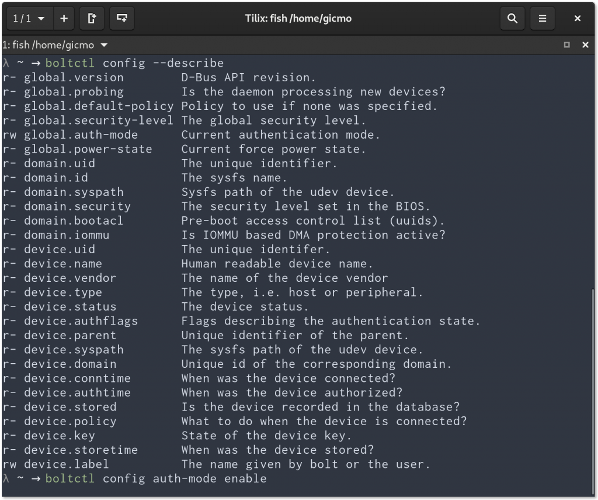
Task: Add a new session with plus button
Action: tap(64, 19)
